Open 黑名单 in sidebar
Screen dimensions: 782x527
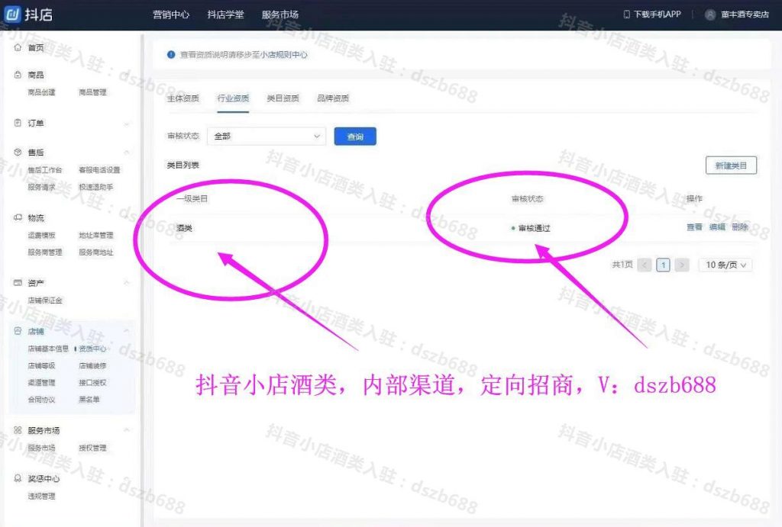pyautogui.click(x=89, y=400)
